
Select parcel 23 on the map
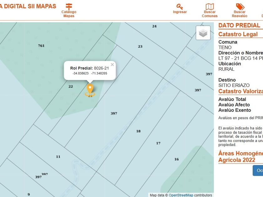point(140,46)
